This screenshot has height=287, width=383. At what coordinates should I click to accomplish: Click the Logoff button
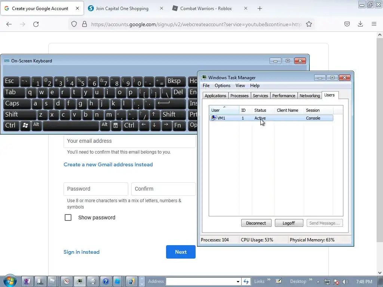289,223
